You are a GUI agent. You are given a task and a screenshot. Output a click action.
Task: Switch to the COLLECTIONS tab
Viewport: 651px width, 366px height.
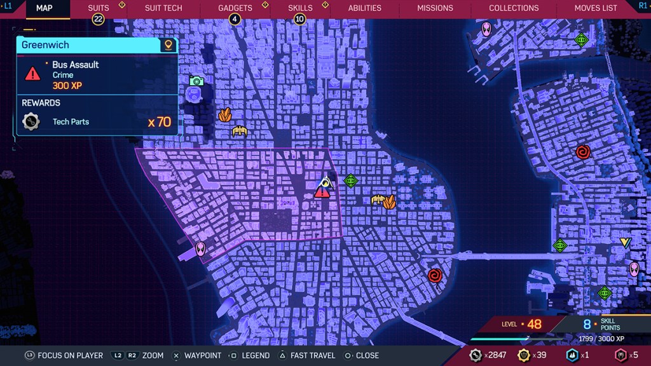[x=514, y=8]
